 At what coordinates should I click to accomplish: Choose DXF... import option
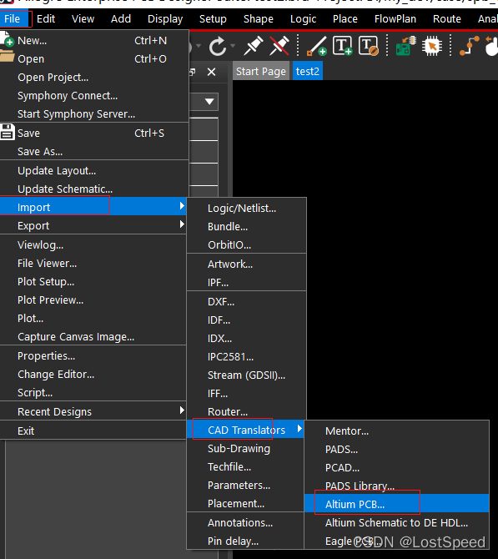pyautogui.click(x=247, y=302)
